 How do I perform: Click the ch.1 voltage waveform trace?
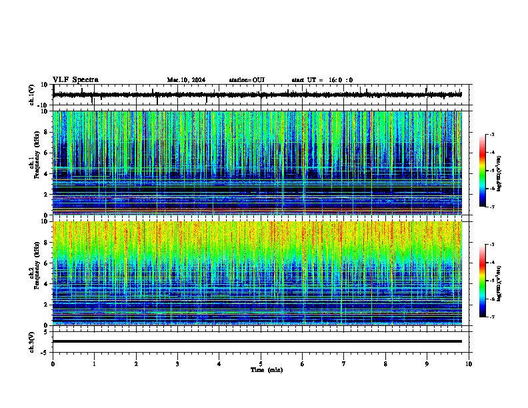[x=257, y=95]
